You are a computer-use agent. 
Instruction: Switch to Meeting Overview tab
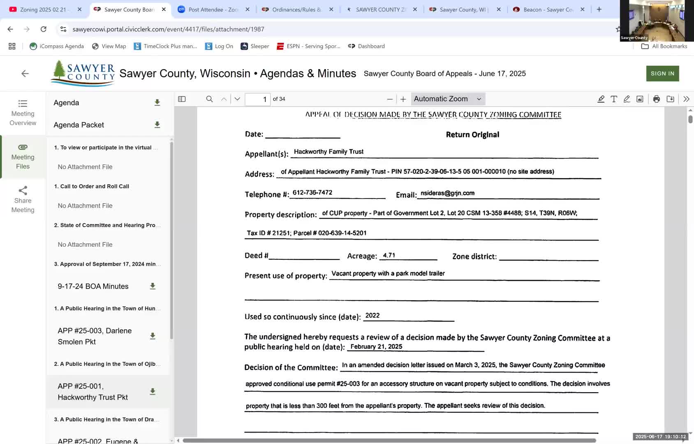(23, 113)
